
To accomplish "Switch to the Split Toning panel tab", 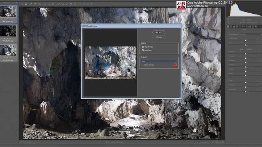I will [240, 27].
